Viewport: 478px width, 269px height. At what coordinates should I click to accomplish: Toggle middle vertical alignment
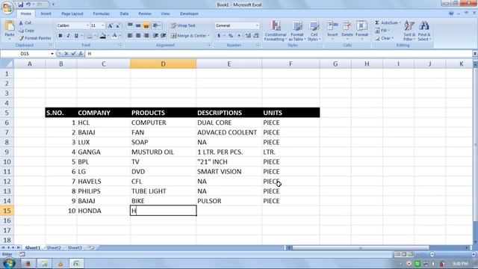[138, 25]
